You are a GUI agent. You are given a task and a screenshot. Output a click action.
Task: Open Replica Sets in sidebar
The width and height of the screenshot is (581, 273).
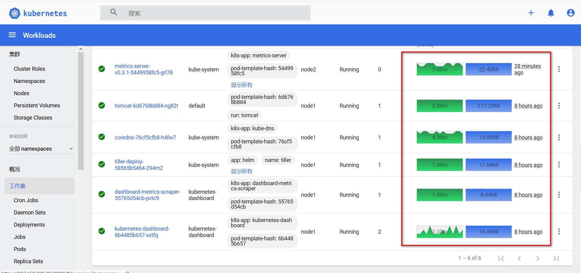coord(28,261)
